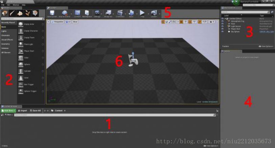Toggle rotation snapping in viewport toolbar
Image resolution: width=275 pixels, height=148 pixels.
click(x=190, y=22)
